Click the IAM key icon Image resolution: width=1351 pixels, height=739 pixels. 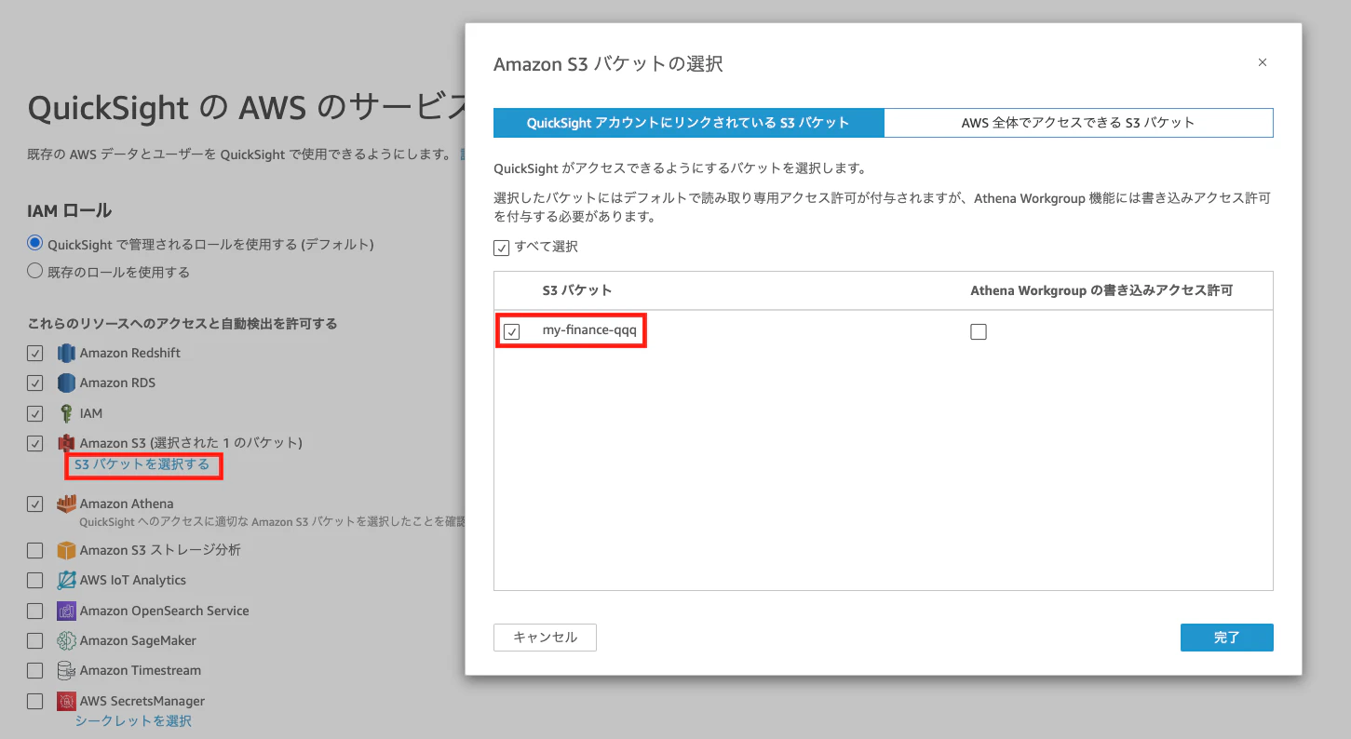(x=66, y=413)
